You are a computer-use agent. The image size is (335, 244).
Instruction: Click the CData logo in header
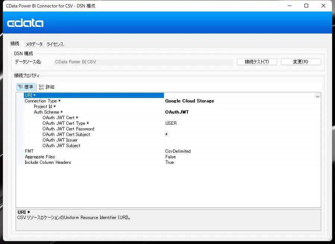pyautogui.click(x=25, y=23)
